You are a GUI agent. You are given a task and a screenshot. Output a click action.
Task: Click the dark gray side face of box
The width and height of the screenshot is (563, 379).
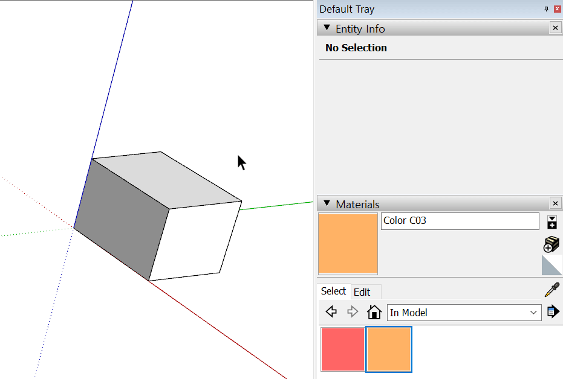[x=122, y=218]
